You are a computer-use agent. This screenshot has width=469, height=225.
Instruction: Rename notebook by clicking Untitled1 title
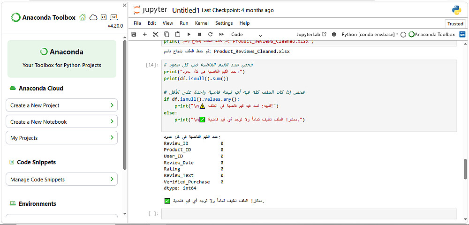coord(186,10)
